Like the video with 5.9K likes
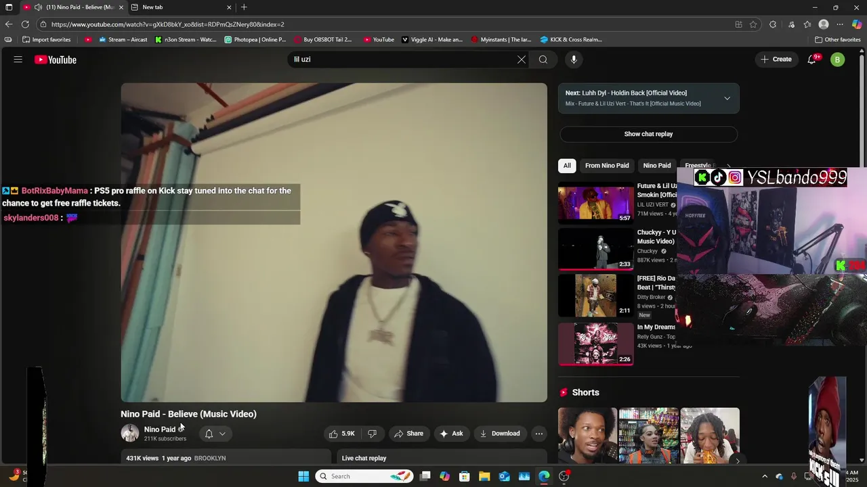867x487 pixels. (x=341, y=434)
